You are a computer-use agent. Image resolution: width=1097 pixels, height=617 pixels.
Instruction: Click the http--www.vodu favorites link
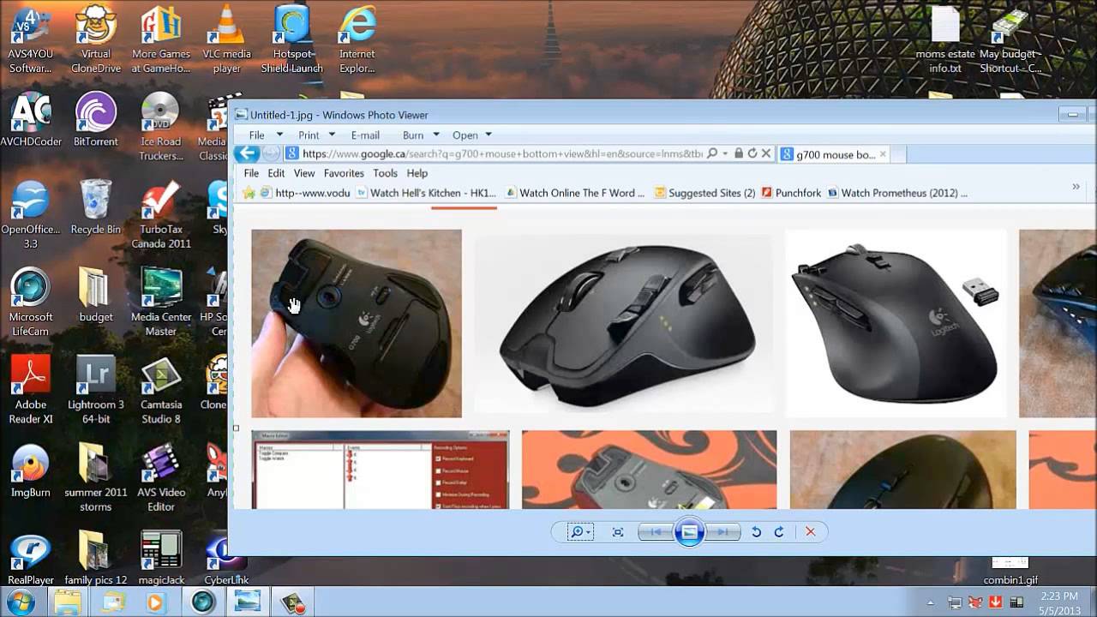click(x=306, y=193)
